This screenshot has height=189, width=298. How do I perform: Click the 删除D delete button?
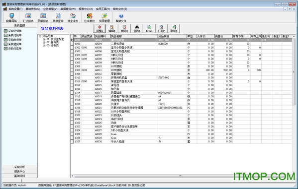[x=124, y=28]
